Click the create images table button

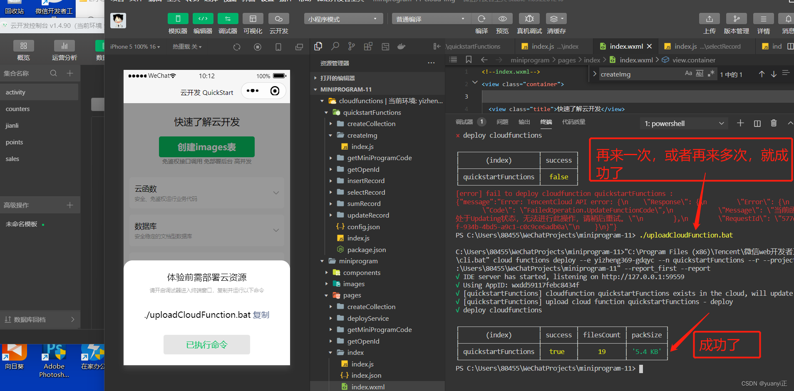click(207, 147)
